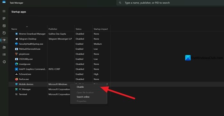Select RtkAudUService64.exe row name
This screenshot has width=224, height=116.
29,49
